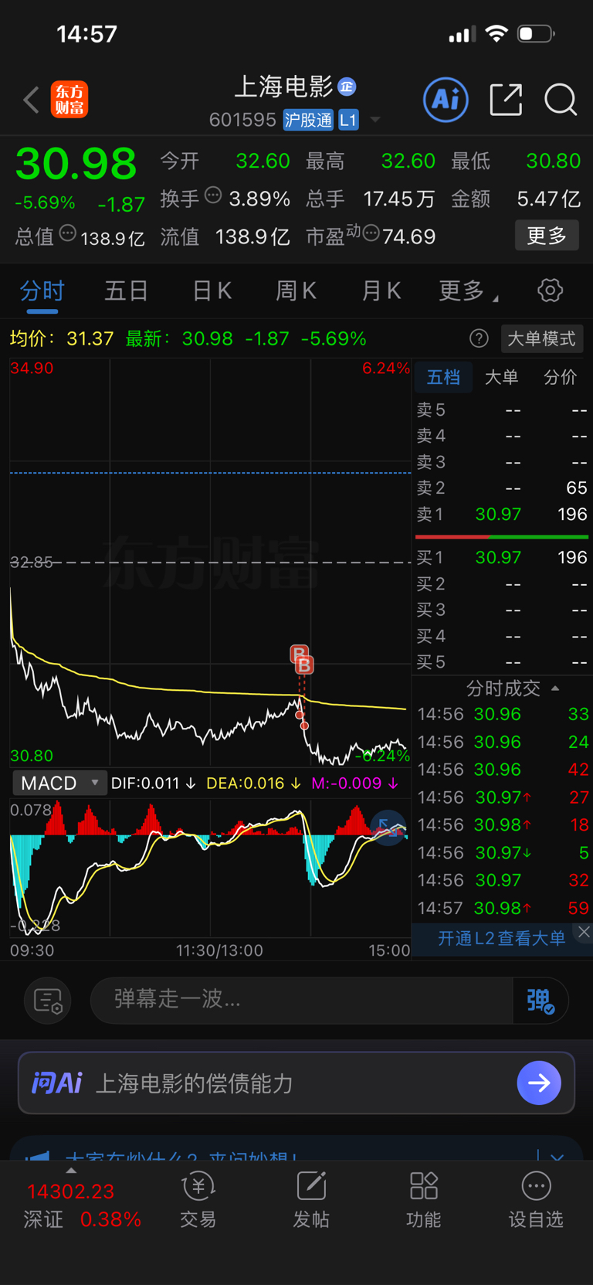Screen dimensions: 593x1285
Task: Tap the 弹幕走一波 input field
Action: (302, 1000)
